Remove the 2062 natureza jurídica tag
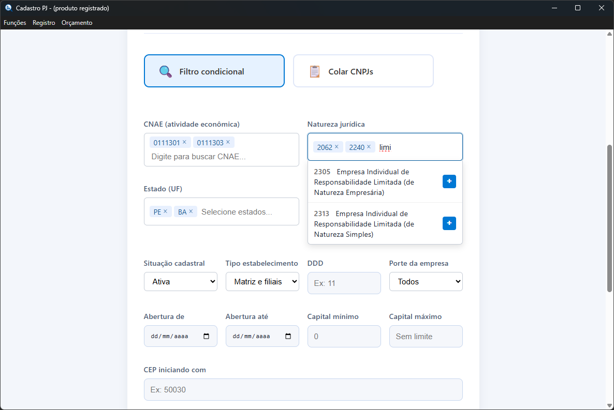 [x=337, y=147]
